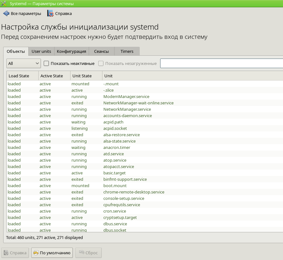Select the atd.service unit

pos(145,154)
